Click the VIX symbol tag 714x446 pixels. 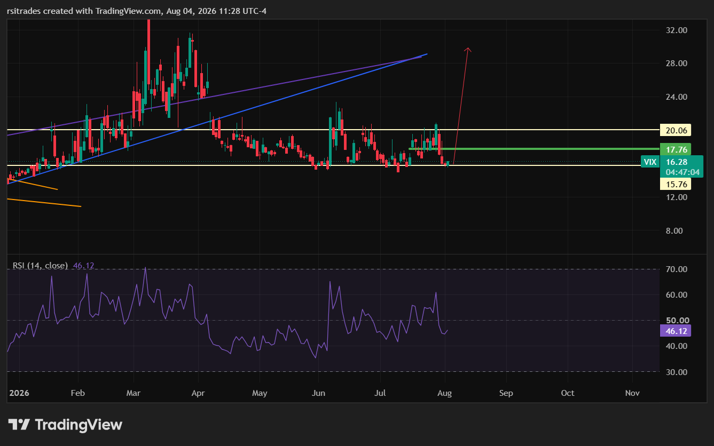tap(650, 162)
